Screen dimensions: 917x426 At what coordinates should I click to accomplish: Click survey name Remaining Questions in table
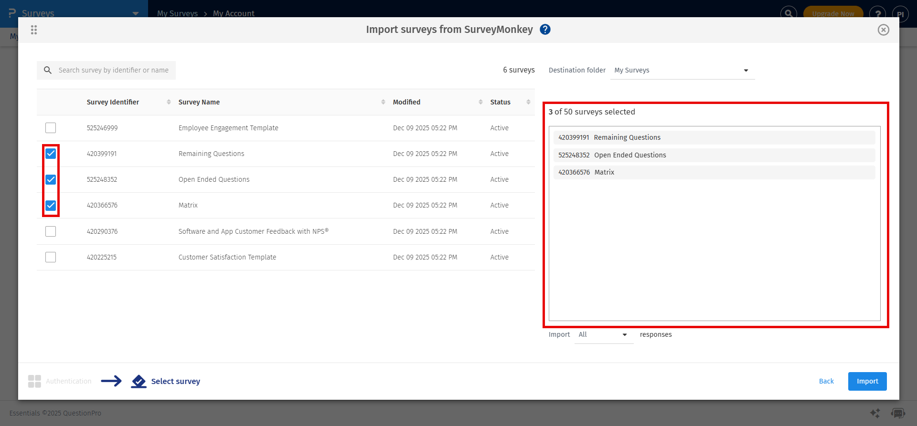point(212,154)
